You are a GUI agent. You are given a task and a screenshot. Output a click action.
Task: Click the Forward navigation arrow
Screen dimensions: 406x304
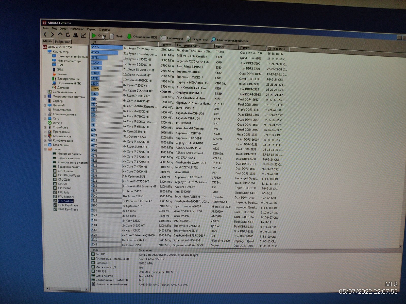[x=53, y=35]
